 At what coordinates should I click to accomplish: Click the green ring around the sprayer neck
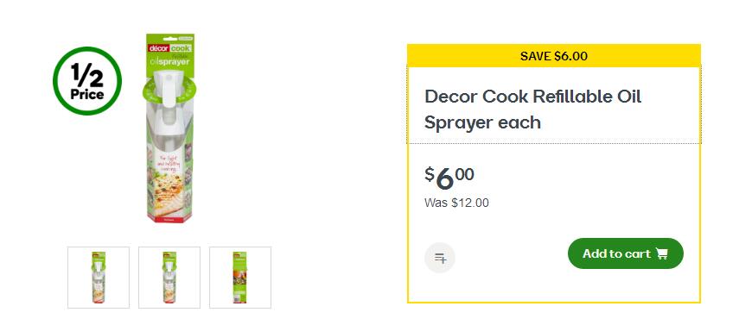(169, 90)
